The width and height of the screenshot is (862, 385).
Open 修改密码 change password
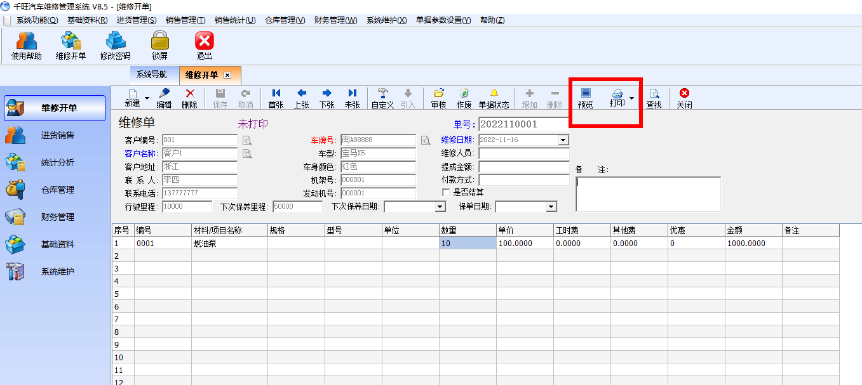115,46
